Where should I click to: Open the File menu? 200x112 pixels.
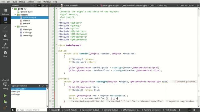pyautogui.click(x=3, y=2)
